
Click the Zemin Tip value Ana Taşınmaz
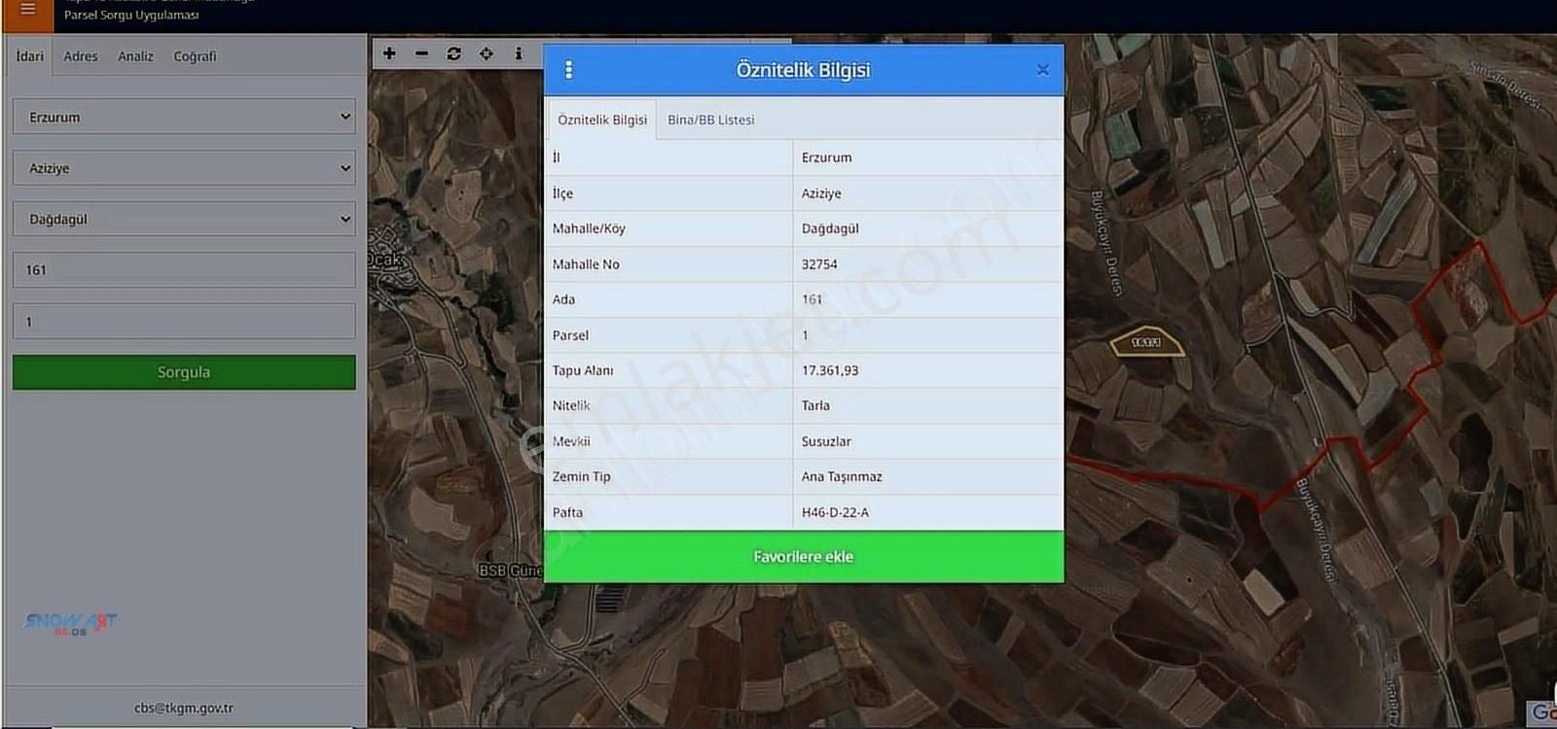click(842, 476)
